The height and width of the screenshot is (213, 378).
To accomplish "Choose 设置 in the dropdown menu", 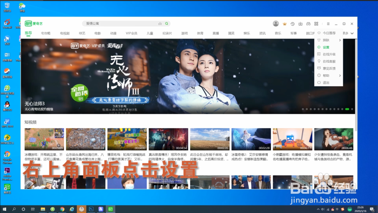I will point(329,47).
